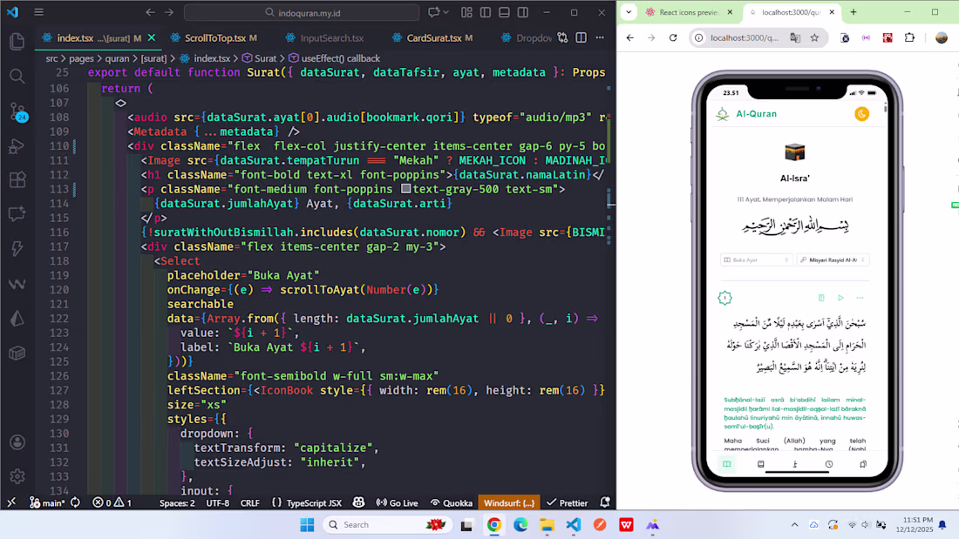Click the Go Live status bar item
This screenshot has width=959, height=539.
(397, 503)
